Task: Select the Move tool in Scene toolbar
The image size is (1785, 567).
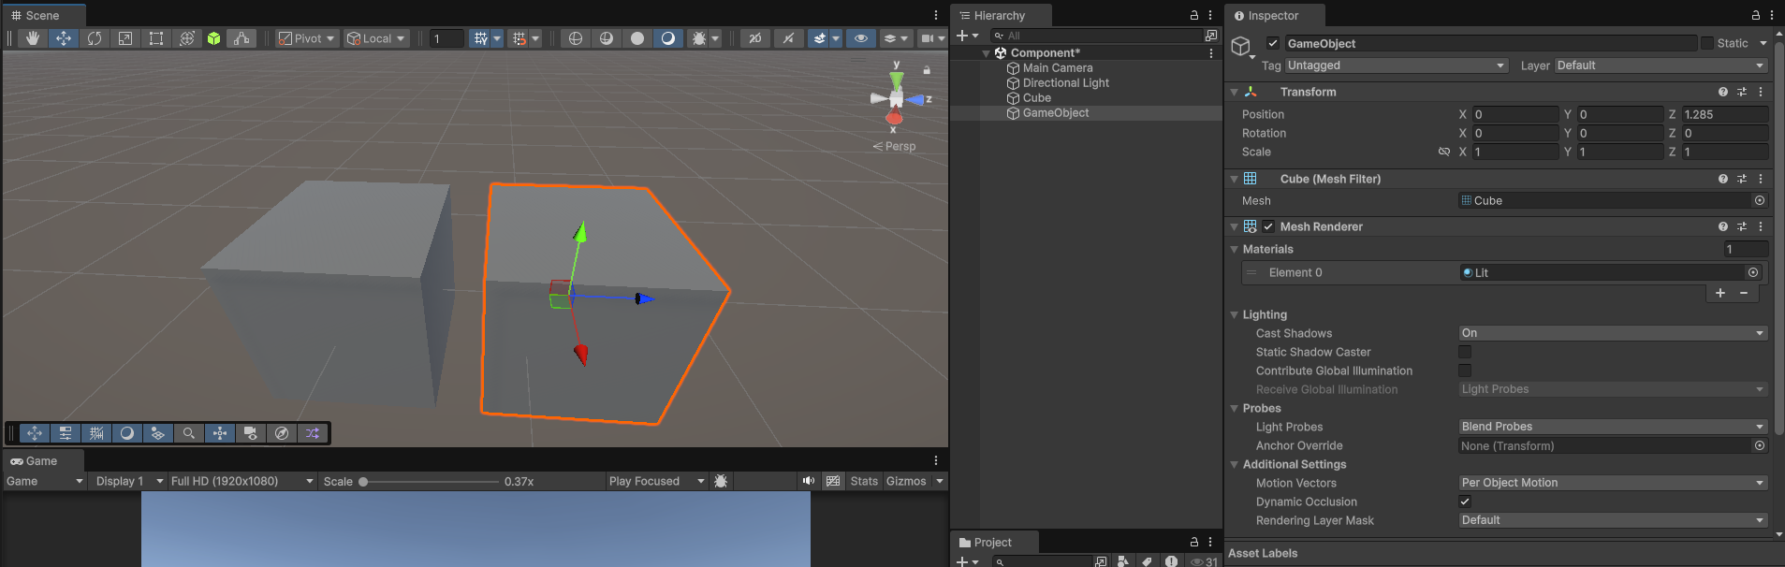Action: click(64, 38)
